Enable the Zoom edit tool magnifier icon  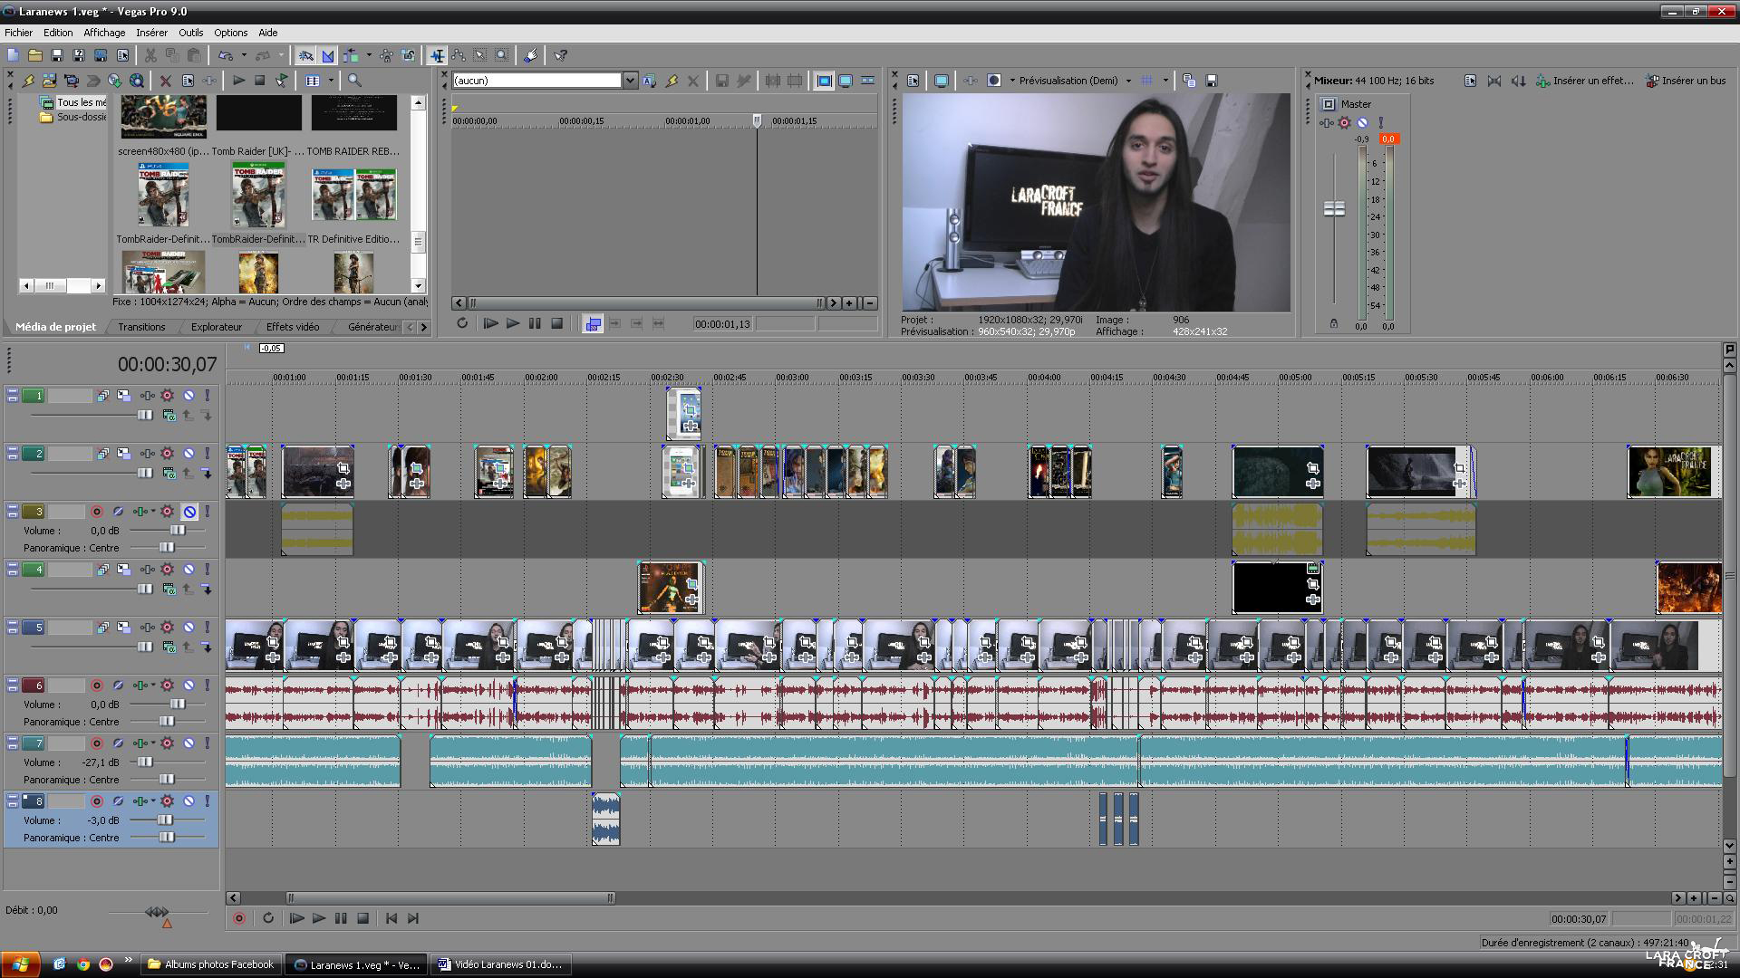pos(501,56)
